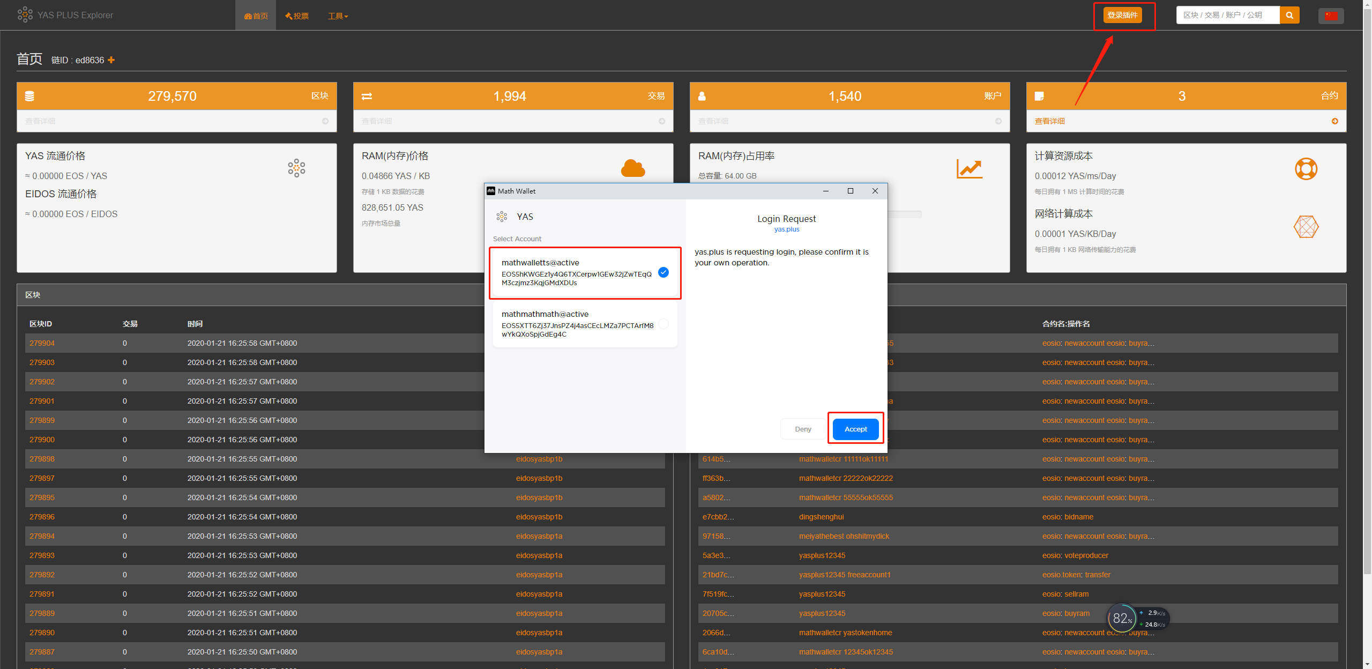Open 查看详细 link on the 交易 card
This screenshot has height=669, width=1372.
tap(377, 122)
